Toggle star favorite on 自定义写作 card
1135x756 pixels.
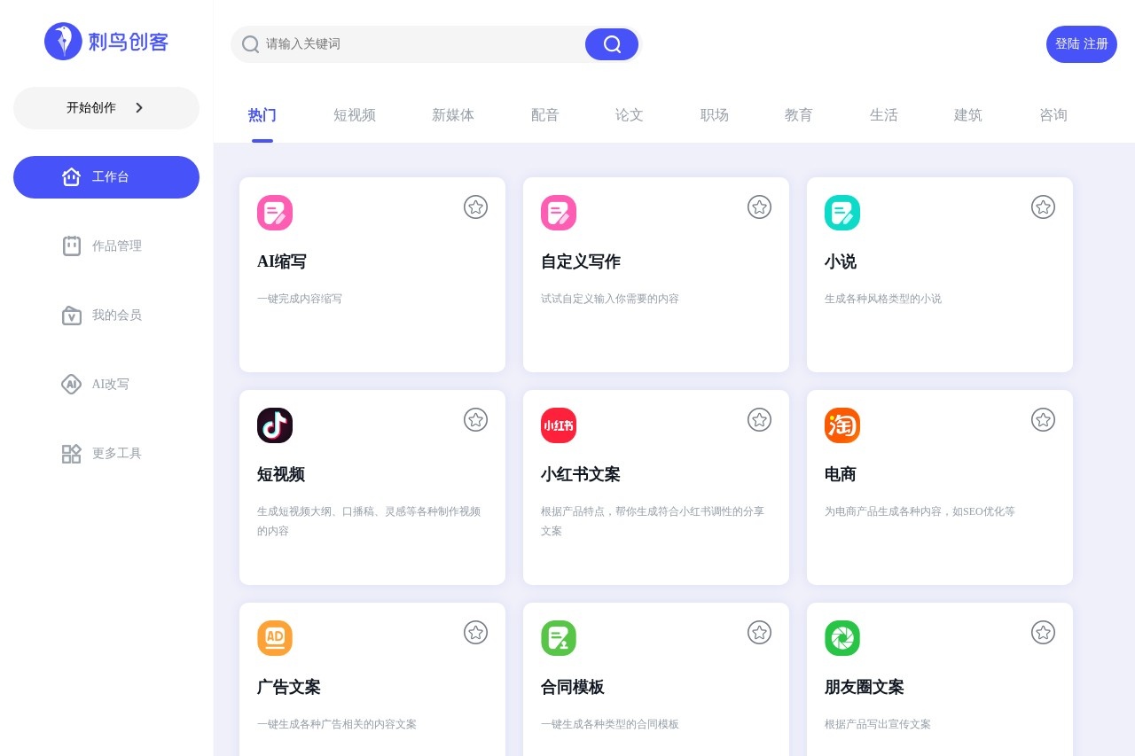(x=760, y=207)
